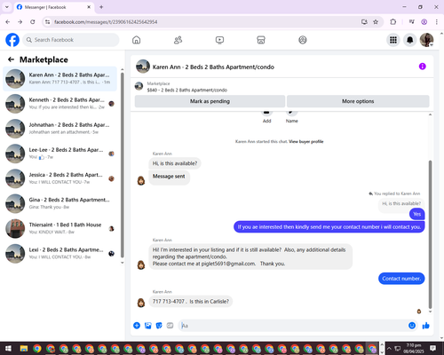
Task: Open the Marketplace storefront icon
Action: 261,40
